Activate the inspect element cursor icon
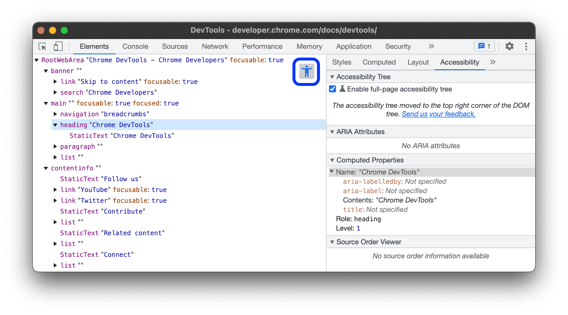Image resolution: width=568 pixels, height=315 pixels. pyautogui.click(x=43, y=46)
